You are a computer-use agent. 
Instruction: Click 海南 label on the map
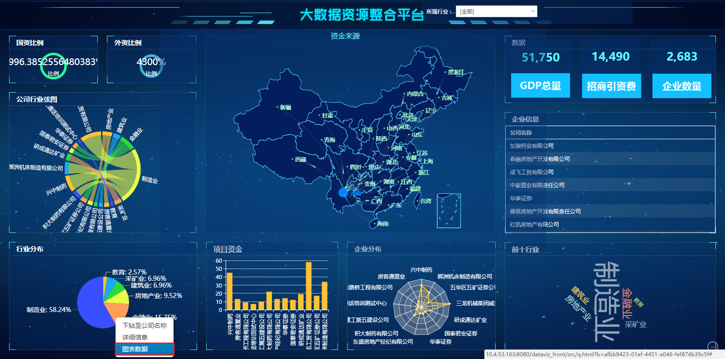pos(383,223)
